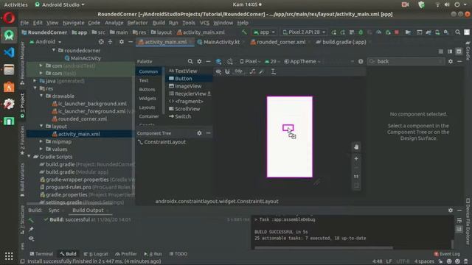
Task: Open the Pixel preview device dropdown
Action: [250, 61]
